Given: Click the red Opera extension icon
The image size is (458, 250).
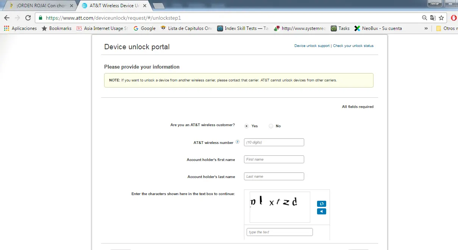Looking at the screenshot, I should pos(454,18).
